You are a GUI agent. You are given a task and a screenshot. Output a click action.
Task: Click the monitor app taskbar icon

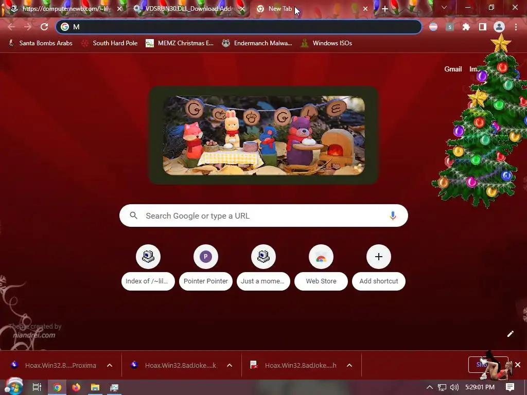[114, 387]
